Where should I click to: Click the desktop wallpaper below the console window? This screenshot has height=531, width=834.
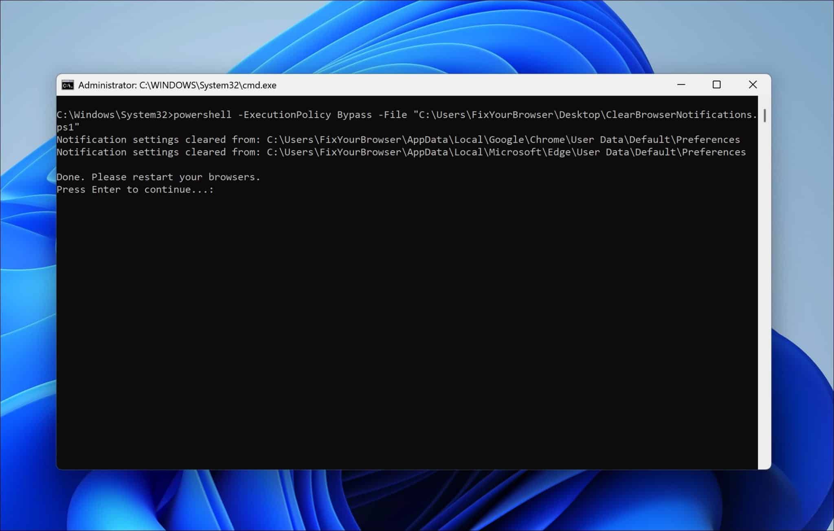point(407,500)
